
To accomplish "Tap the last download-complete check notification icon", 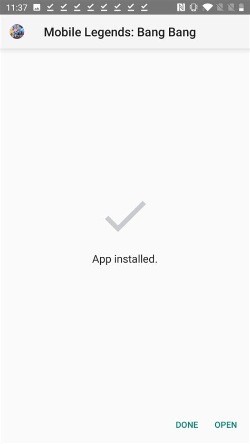I will point(144,7).
